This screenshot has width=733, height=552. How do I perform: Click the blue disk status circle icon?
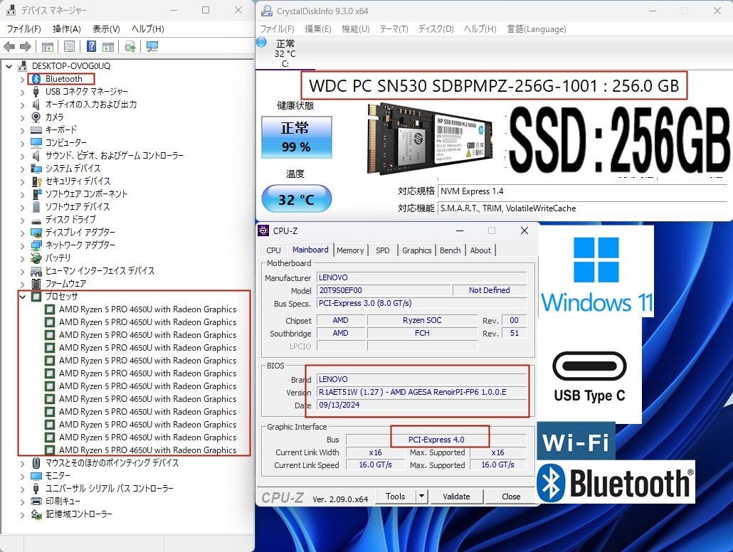(x=261, y=43)
